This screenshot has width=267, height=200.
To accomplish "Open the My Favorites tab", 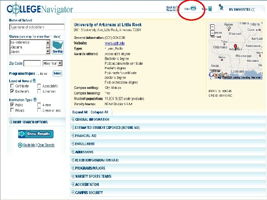I will tap(242, 10).
